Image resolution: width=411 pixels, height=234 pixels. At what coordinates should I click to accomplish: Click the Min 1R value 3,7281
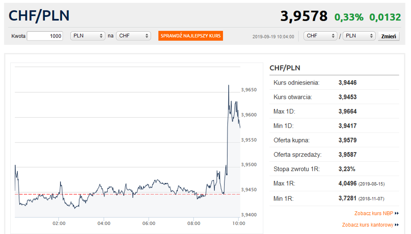[x=348, y=198]
